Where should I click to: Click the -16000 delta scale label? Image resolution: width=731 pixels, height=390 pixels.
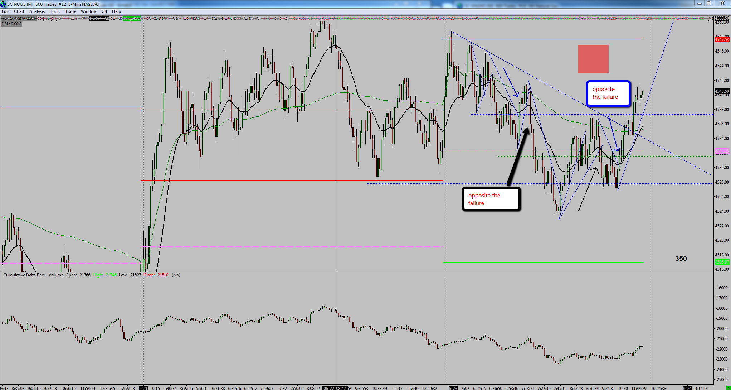(722, 288)
